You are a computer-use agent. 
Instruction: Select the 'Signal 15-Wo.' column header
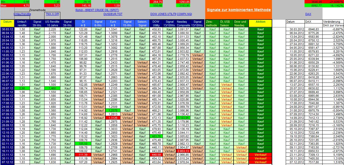coord(128,23)
